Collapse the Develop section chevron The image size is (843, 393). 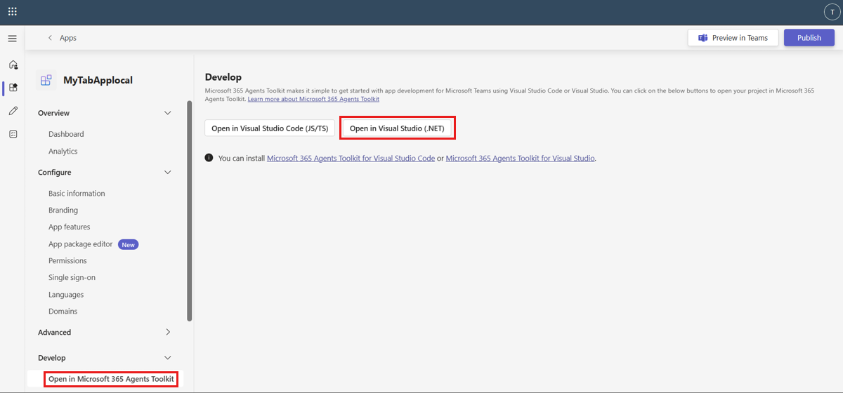(167, 358)
